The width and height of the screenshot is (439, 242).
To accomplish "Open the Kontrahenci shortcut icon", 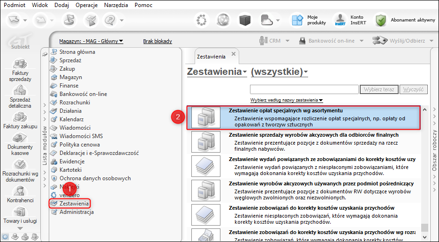I will 20,191.
